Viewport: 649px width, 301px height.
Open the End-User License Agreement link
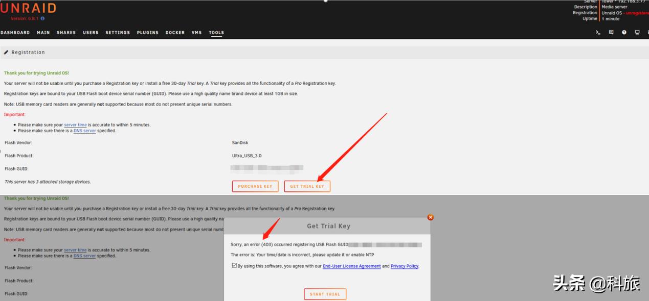tap(352, 266)
